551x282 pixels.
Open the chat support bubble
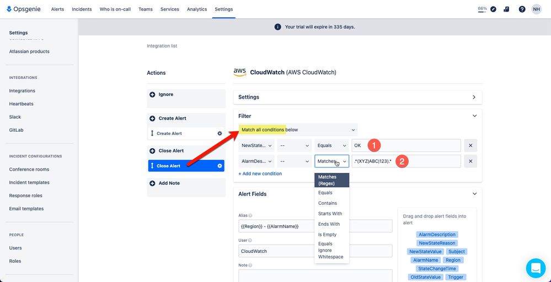536,268
